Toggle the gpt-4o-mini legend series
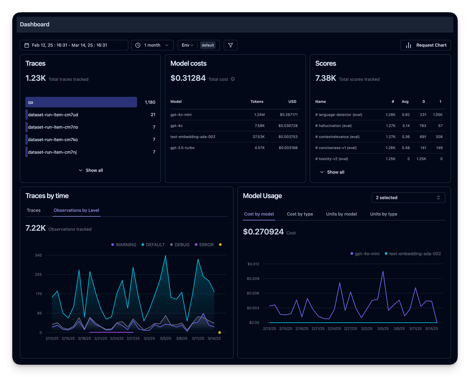This screenshot has height=377, width=470. point(365,254)
